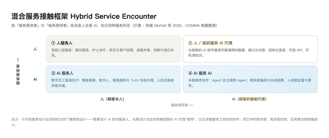Click the description about 数字员工直接交付
Image resolution: width=329 pixels, height=138 pixels.
[113, 83]
